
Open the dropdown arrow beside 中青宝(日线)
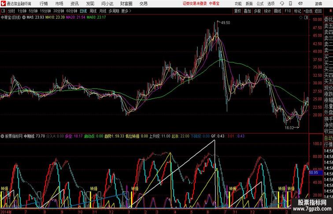click(x=24, y=18)
